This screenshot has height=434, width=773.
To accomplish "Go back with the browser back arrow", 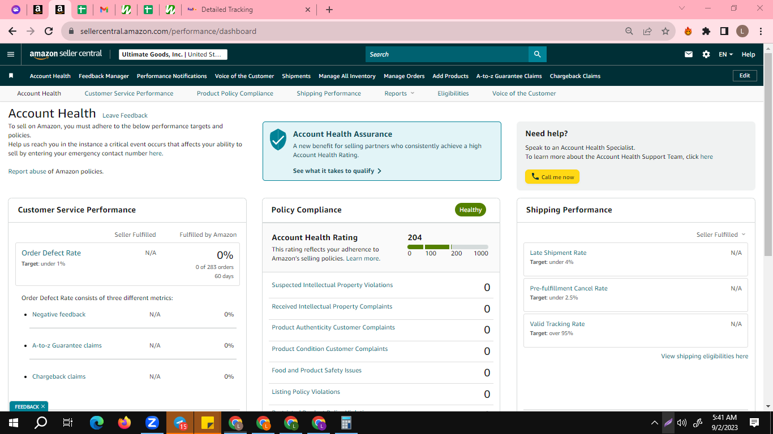I will click(12, 31).
